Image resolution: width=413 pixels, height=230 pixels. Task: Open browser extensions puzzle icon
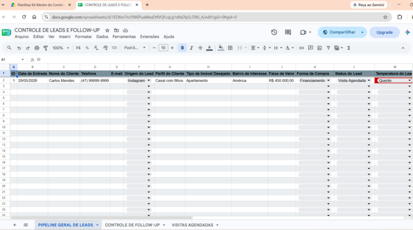[x=400, y=17]
